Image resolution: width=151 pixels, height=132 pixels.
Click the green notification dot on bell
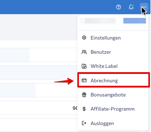pos(133,6)
